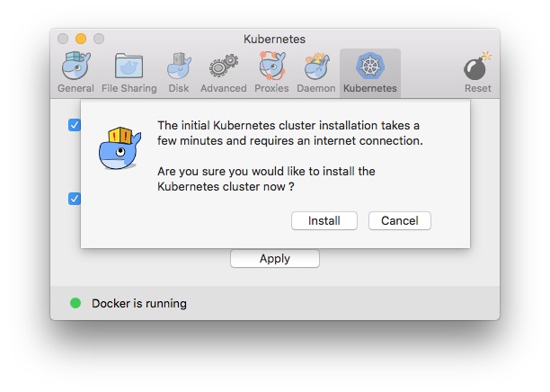Select the Kubernetes helm icon tab

click(369, 72)
